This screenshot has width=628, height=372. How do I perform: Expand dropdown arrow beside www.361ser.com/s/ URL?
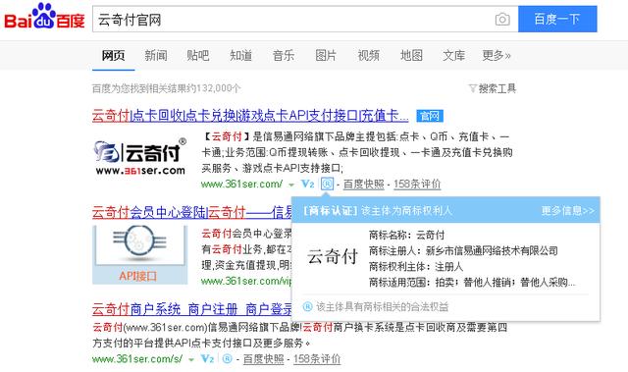pyautogui.click(x=191, y=359)
